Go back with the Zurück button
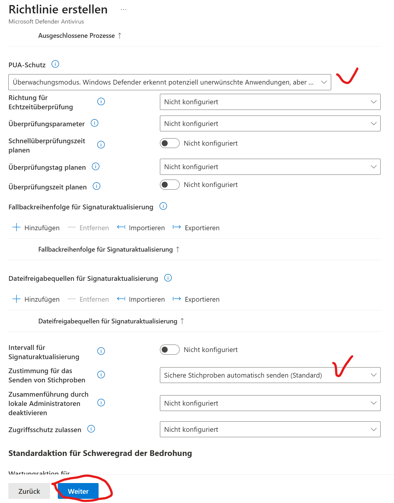Image resolution: width=394 pixels, height=503 pixels. point(29,491)
